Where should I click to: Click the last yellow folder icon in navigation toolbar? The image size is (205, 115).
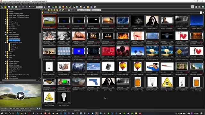tap(57, 10)
